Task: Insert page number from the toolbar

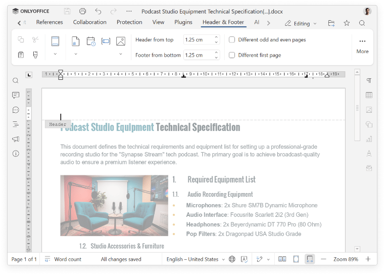Action: (x=75, y=41)
